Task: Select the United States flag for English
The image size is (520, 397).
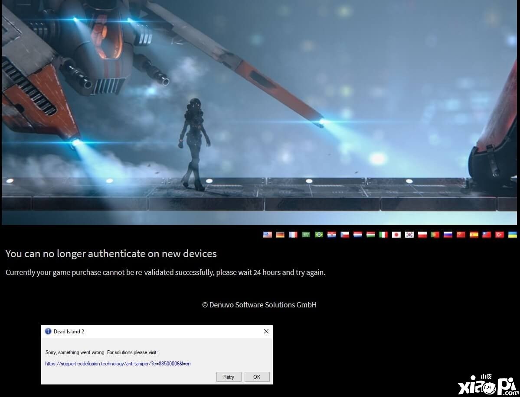Action: tap(267, 234)
